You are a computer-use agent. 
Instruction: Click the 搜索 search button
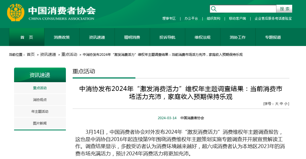click(284, 9)
